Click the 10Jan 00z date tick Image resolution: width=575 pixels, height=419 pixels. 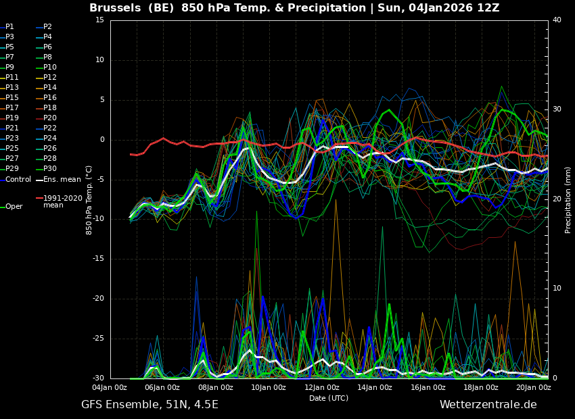[x=269, y=387]
